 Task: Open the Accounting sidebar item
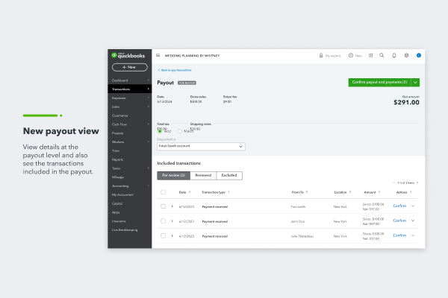pyautogui.click(x=130, y=186)
